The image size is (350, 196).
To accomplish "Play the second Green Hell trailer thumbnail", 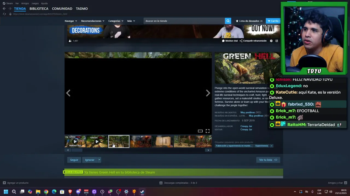I will tap(97, 142).
